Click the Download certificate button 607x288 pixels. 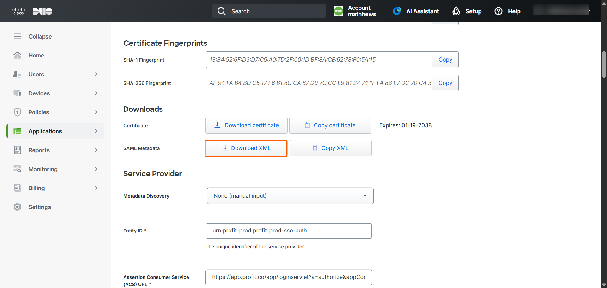247,125
